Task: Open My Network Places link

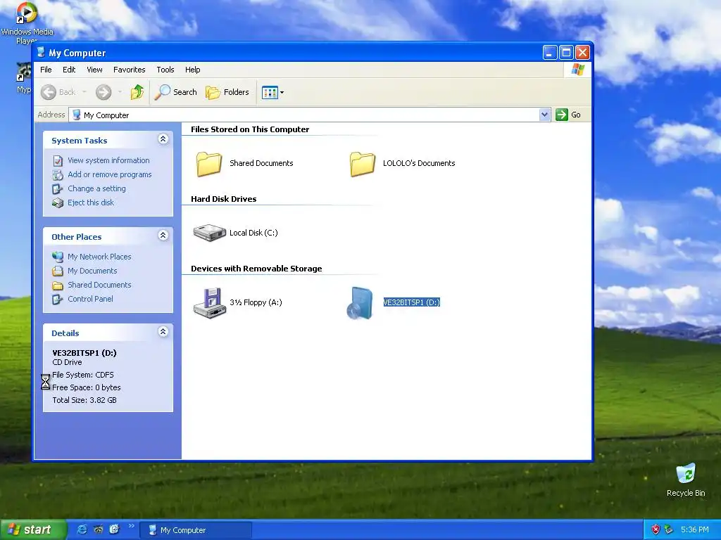Action: [99, 257]
